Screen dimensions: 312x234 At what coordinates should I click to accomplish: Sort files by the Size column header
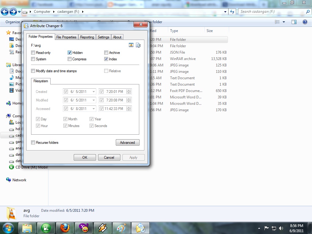[217, 31]
